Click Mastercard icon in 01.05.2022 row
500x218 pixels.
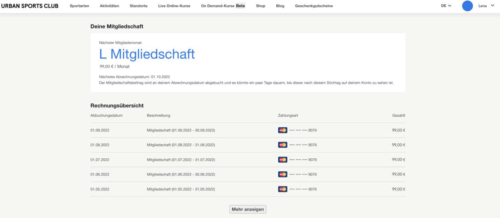click(x=283, y=189)
